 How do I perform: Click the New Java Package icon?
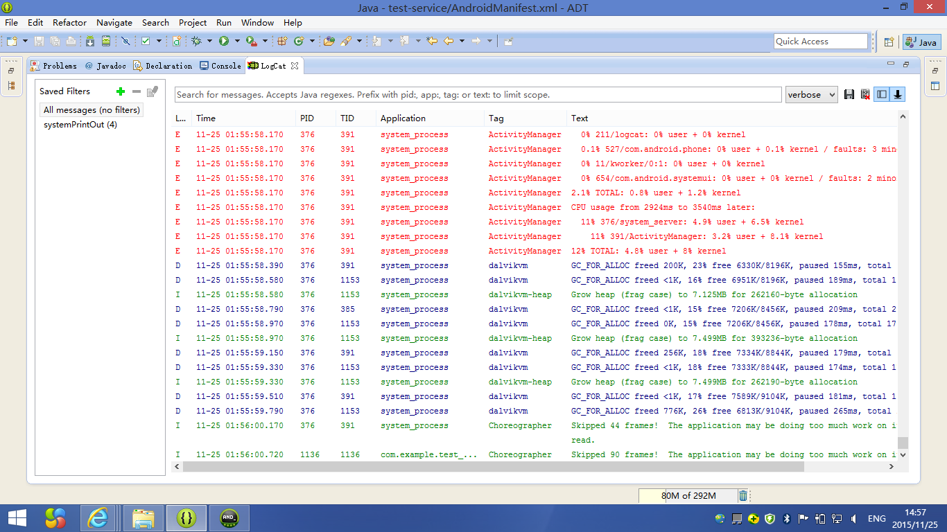point(282,42)
